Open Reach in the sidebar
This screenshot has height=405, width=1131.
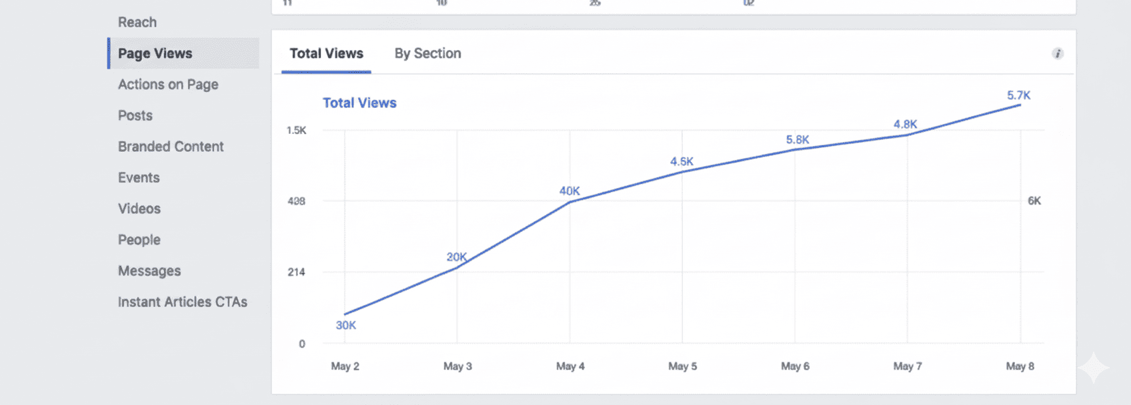(137, 22)
